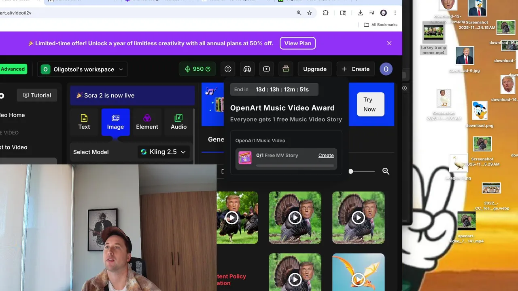Image resolution: width=518 pixels, height=291 pixels.
Task: Open Video Home in the sidebar
Action: (13, 115)
